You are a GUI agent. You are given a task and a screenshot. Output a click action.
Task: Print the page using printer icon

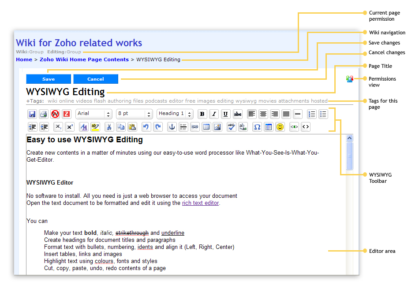(44, 114)
